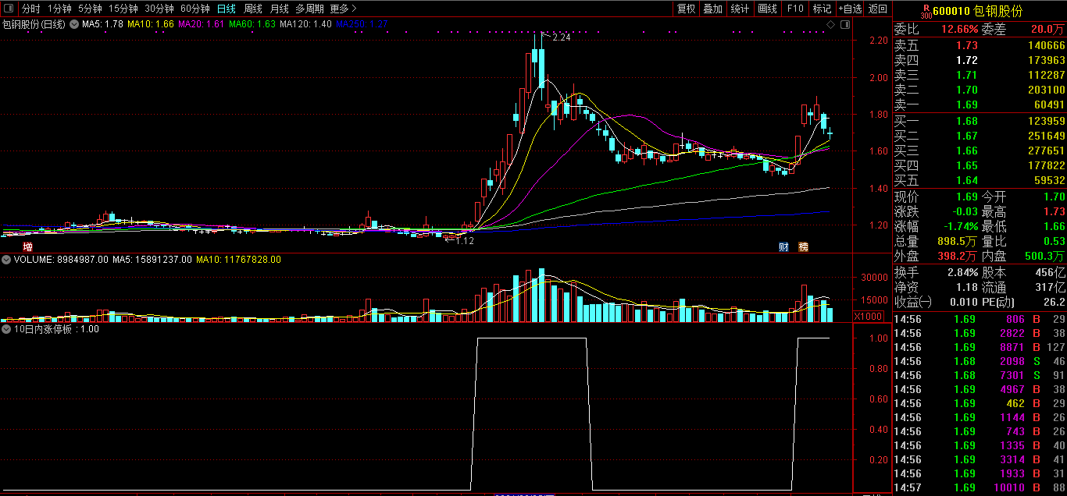1067x496 pixels.
Task: Click the MA5: 1.78 legend label
Action: 102,24
